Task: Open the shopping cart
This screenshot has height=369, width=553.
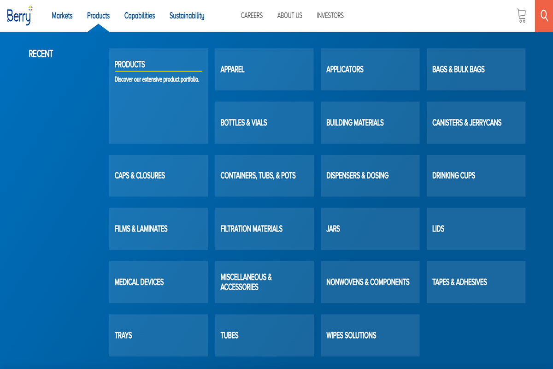Action: point(521,16)
